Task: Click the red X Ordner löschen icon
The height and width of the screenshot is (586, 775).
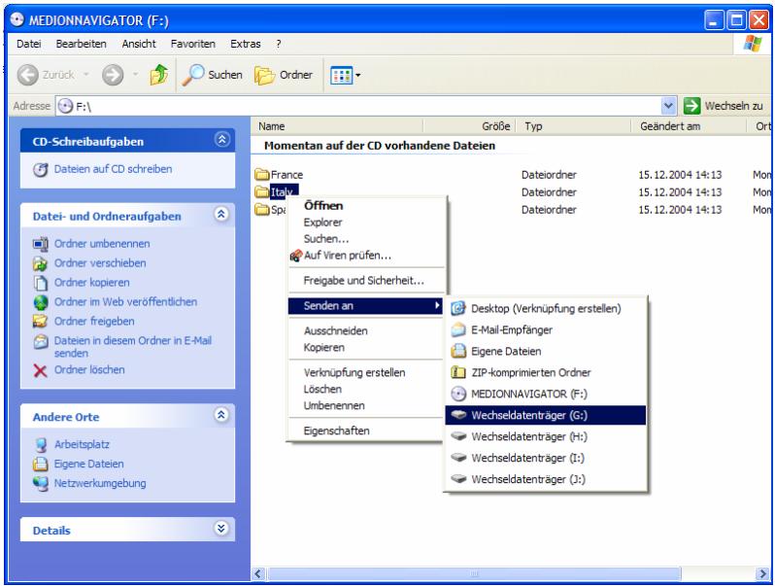Action: [40, 370]
